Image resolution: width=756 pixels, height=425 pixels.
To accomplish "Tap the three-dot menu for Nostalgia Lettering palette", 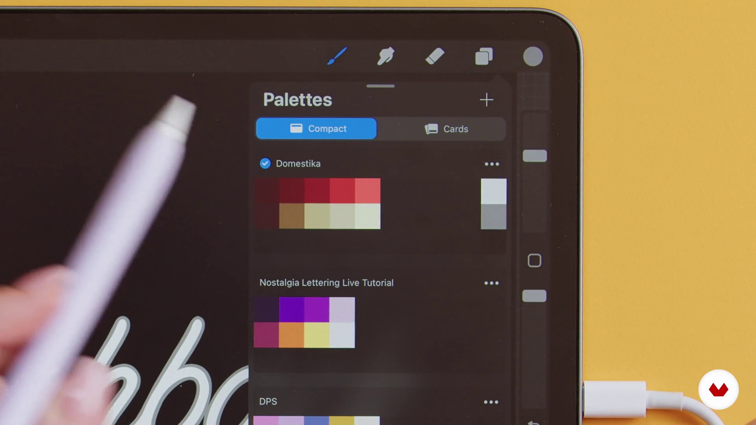I will 491,283.
